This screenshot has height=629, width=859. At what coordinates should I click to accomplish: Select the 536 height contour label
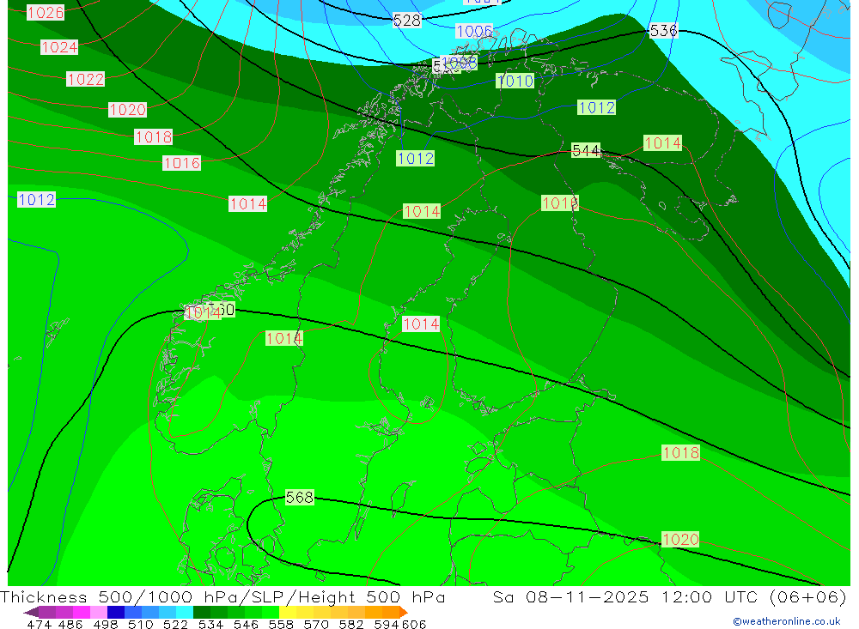click(663, 30)
